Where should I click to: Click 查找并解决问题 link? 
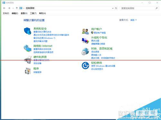click(40, 41)
